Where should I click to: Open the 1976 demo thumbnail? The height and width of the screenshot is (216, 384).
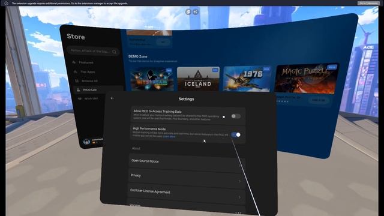tap(247, 79)
